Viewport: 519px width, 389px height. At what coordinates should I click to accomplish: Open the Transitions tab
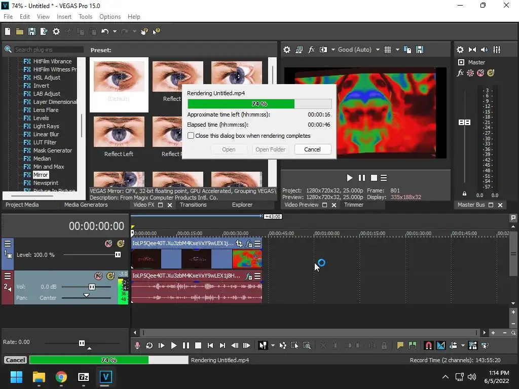point(193,205)
